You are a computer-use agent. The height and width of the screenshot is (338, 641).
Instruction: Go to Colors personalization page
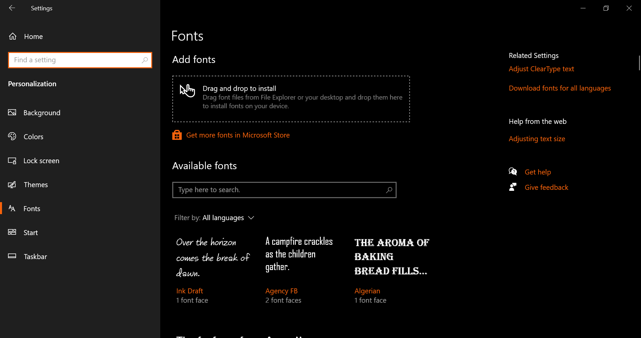click(x=33, y=137)
